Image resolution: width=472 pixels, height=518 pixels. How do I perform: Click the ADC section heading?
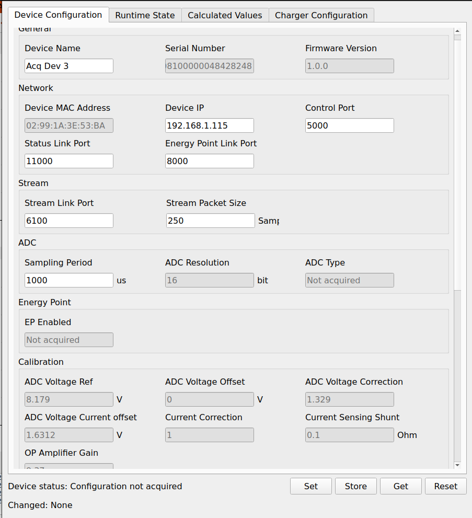tap(27, 243)
